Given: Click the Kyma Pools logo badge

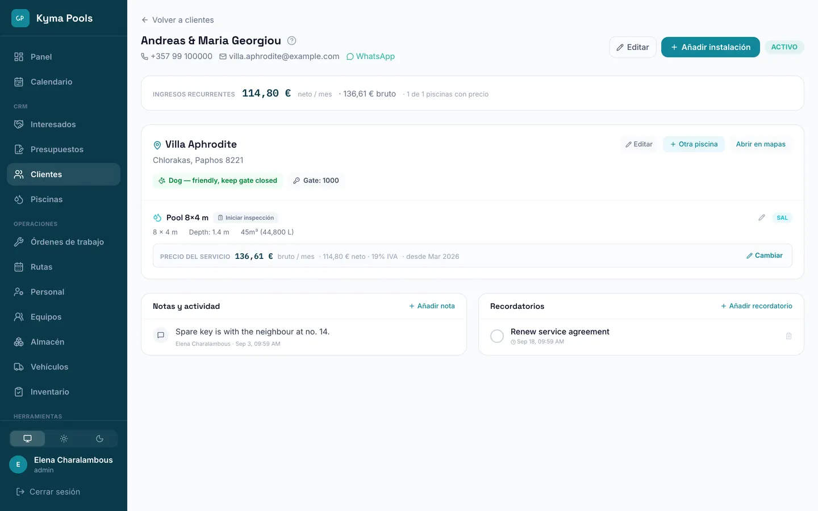Looking at the screenshot, I should [20, 18].
